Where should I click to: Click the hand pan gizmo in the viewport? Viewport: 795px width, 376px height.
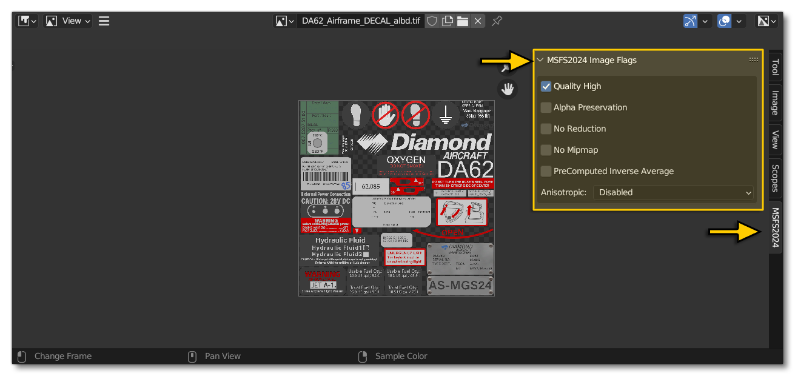pyautogui.click(x=507, y=89)
